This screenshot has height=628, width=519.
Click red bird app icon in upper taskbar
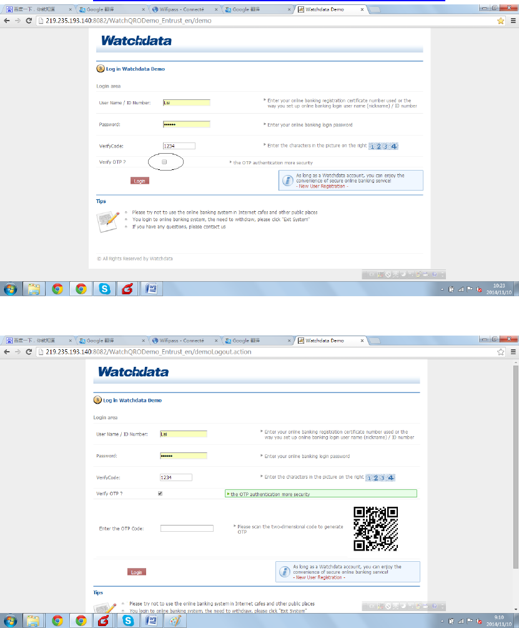(x=127, y=289)
